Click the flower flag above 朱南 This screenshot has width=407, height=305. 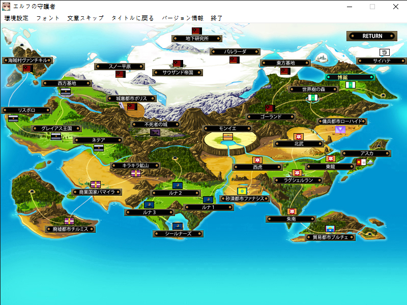coord(292,211)
